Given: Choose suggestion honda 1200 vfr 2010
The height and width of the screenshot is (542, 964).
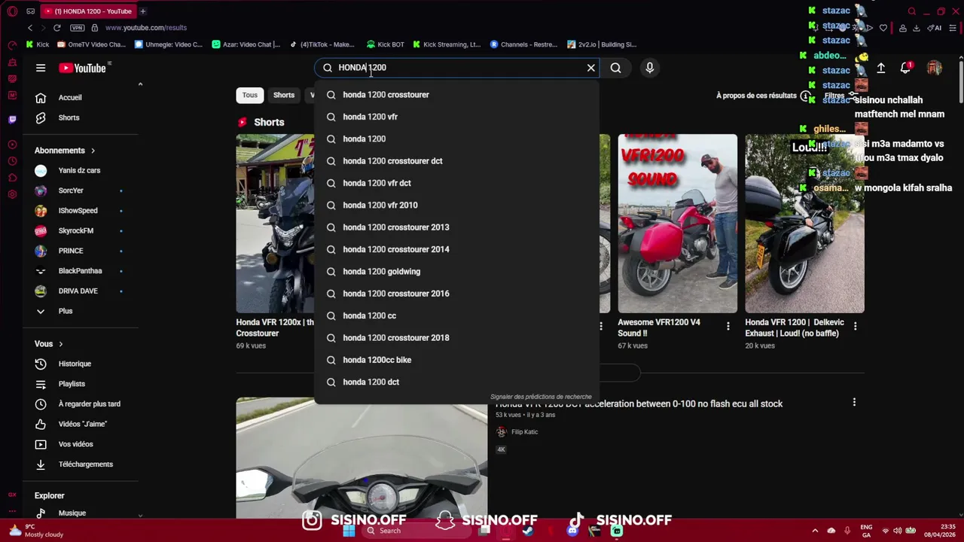Looking at the screenshot, I should 456,205.
